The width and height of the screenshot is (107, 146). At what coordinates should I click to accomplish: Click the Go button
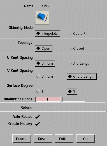click(x=85, y=139)
